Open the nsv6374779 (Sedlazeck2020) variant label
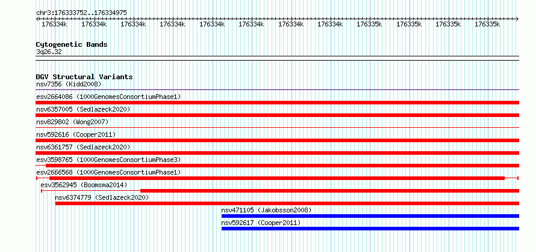 (x=102, y=197)
